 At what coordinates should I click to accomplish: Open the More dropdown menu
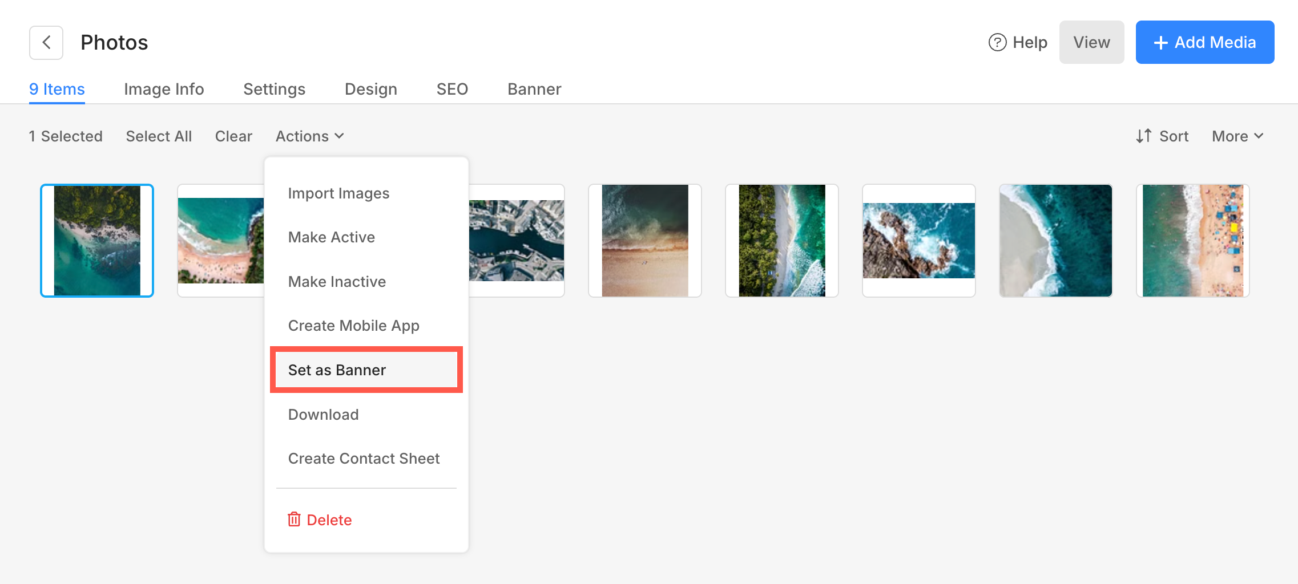[x=1237, y=136]
